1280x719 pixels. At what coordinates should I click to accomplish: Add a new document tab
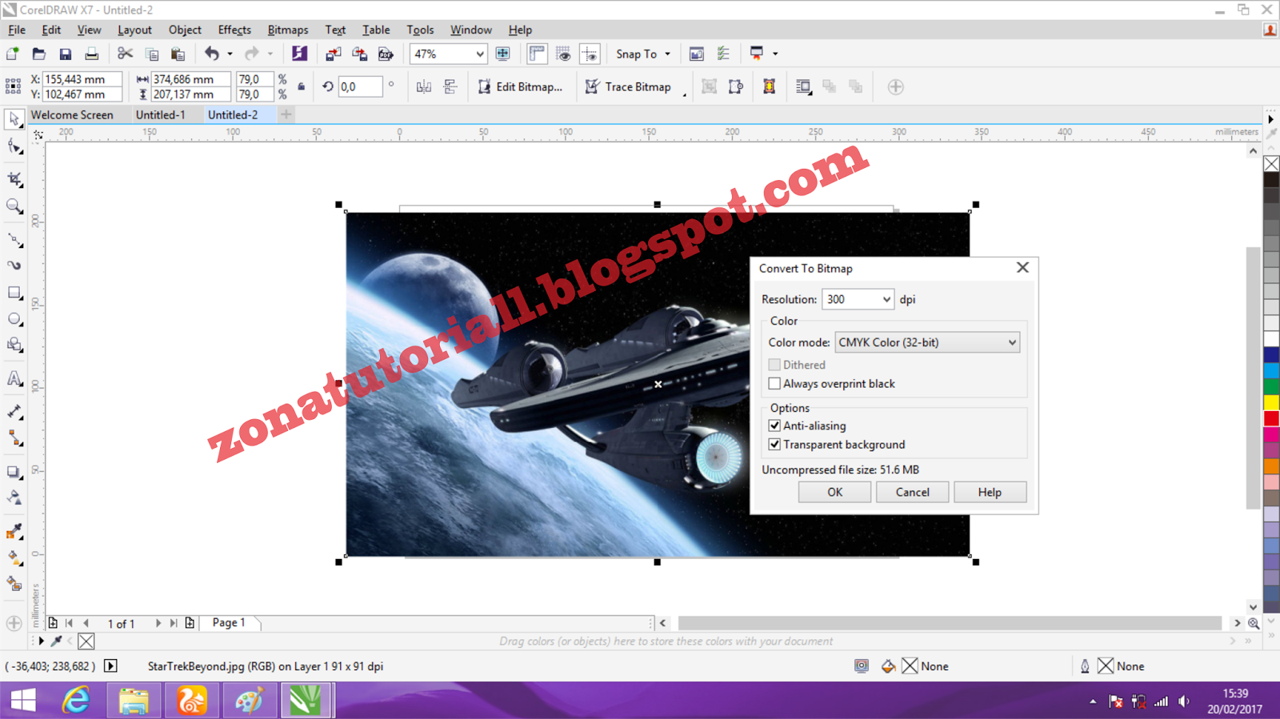[x=286, y=114]
